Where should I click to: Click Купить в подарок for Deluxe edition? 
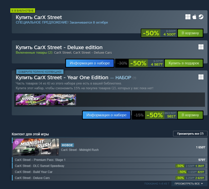pos(184,63)
